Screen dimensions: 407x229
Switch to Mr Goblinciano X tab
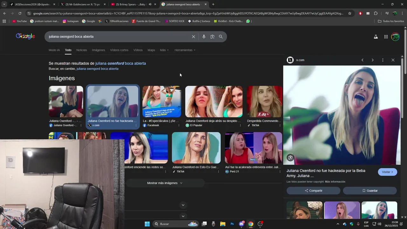point(83,4)
